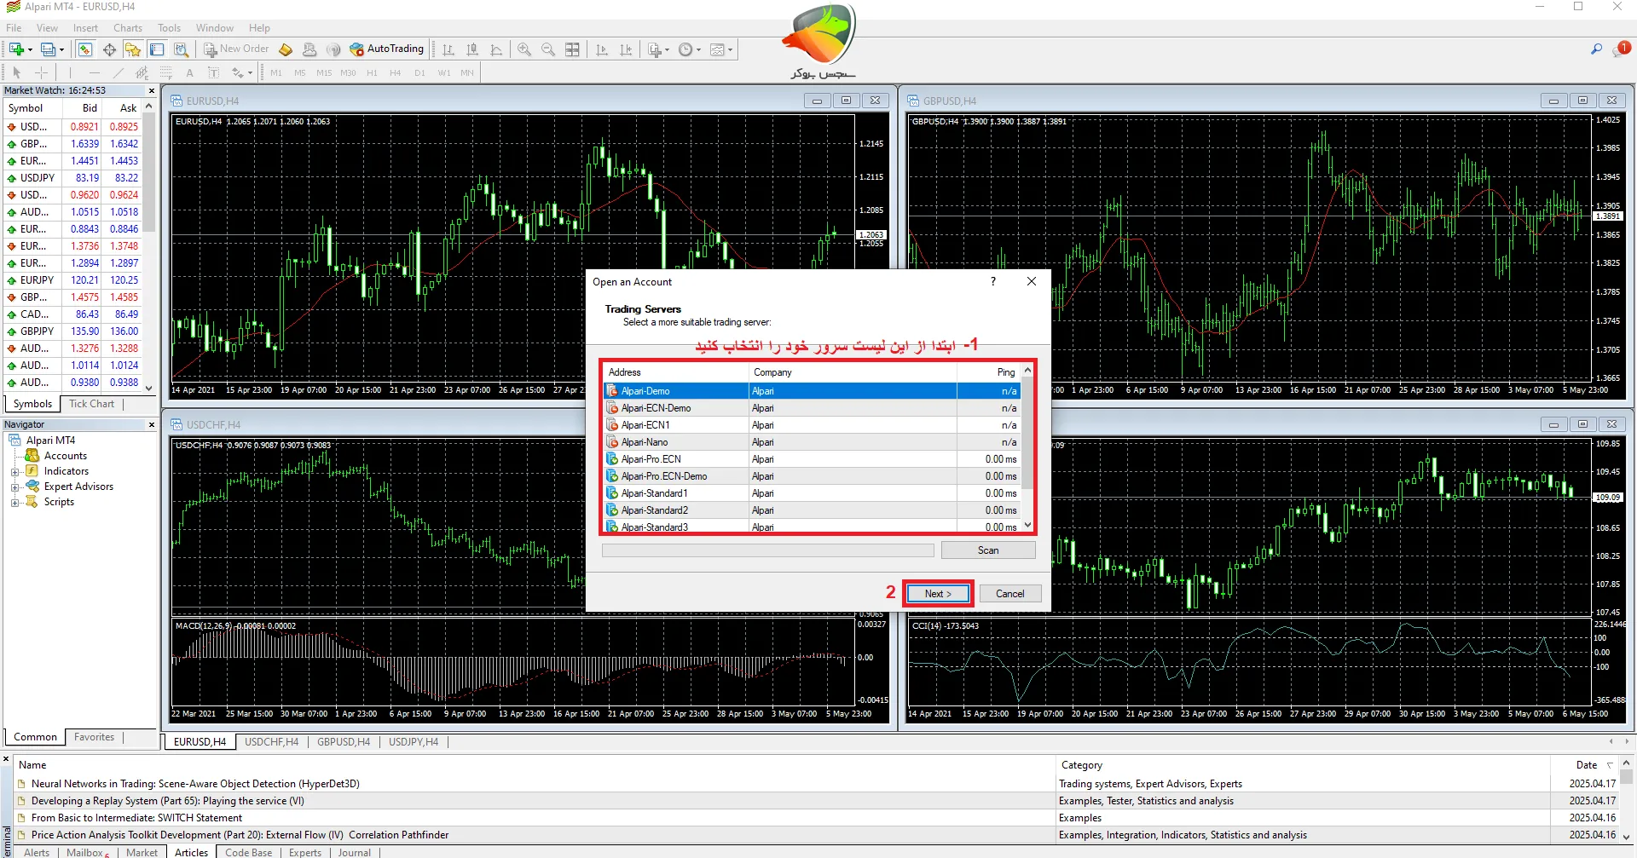Open the Tools menu
1637x858 pixels.
point(169,28)
